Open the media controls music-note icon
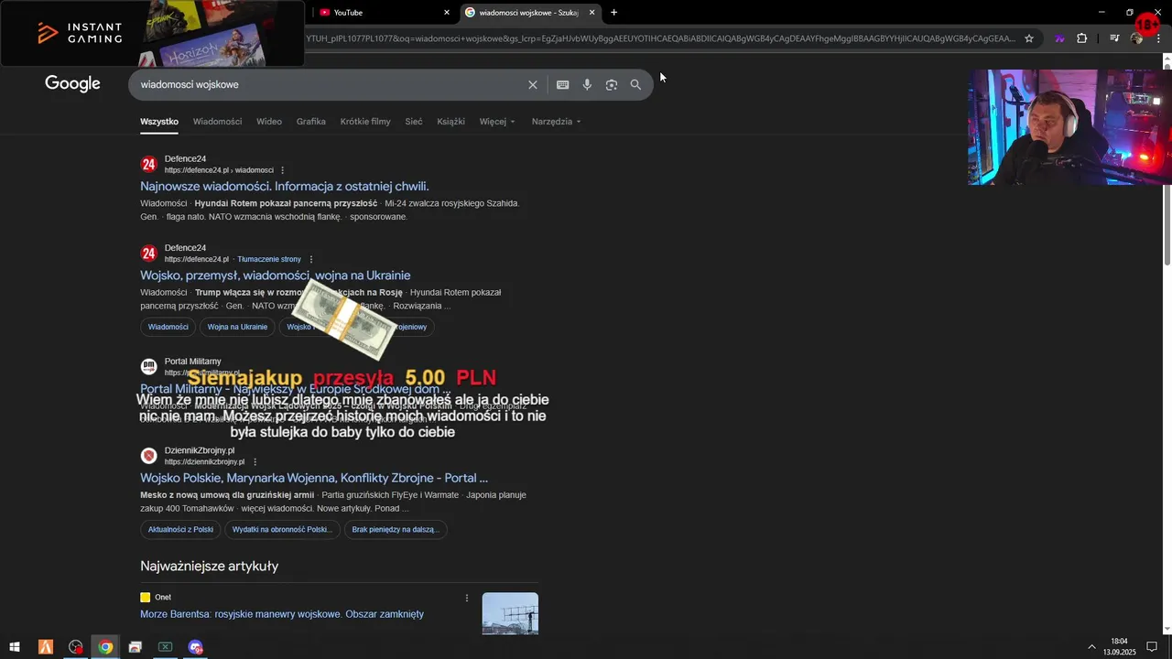The image size is (1172, 659). (x=1114, y=38)
